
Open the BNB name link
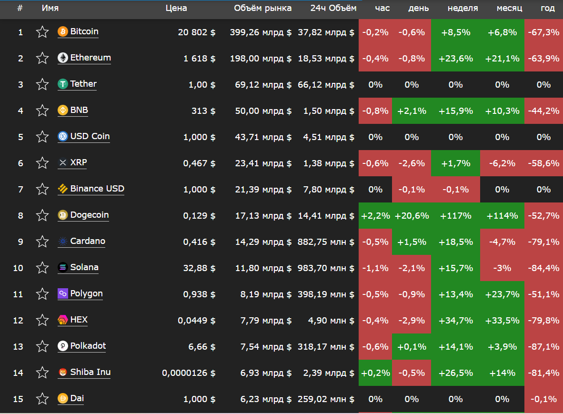coord(79,110)
